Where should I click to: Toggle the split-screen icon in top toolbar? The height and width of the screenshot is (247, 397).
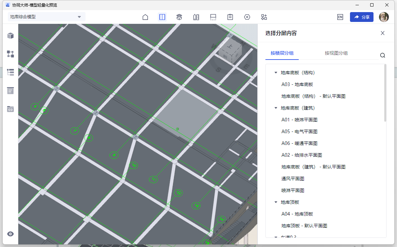click(162, 17)
